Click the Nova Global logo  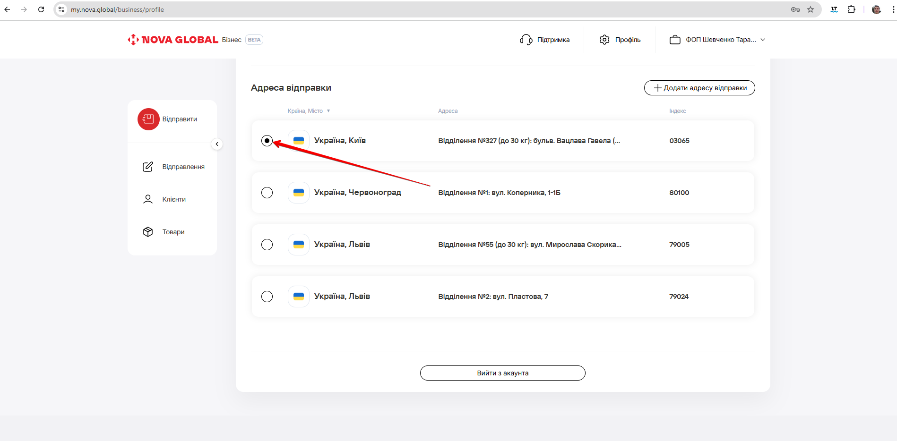173,40
